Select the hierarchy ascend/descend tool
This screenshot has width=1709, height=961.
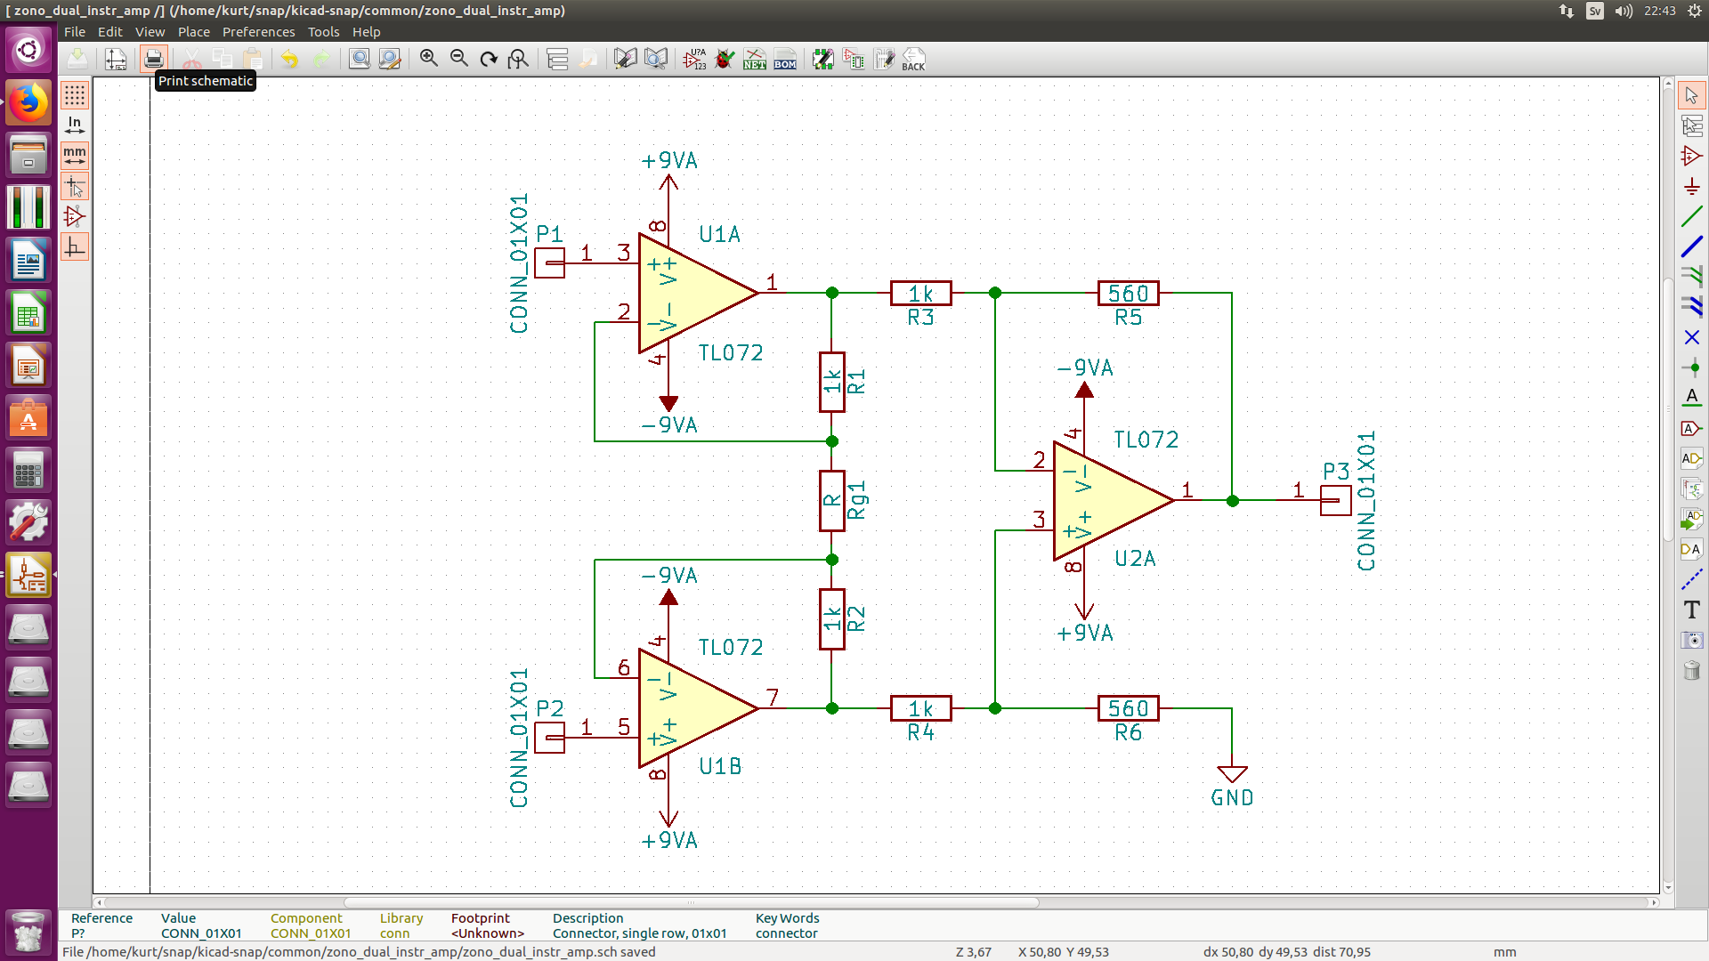1692,125
